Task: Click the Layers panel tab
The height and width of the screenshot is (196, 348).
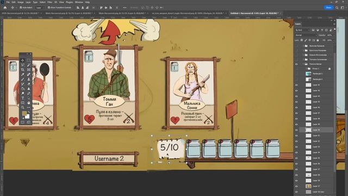Action: [298, 24]
